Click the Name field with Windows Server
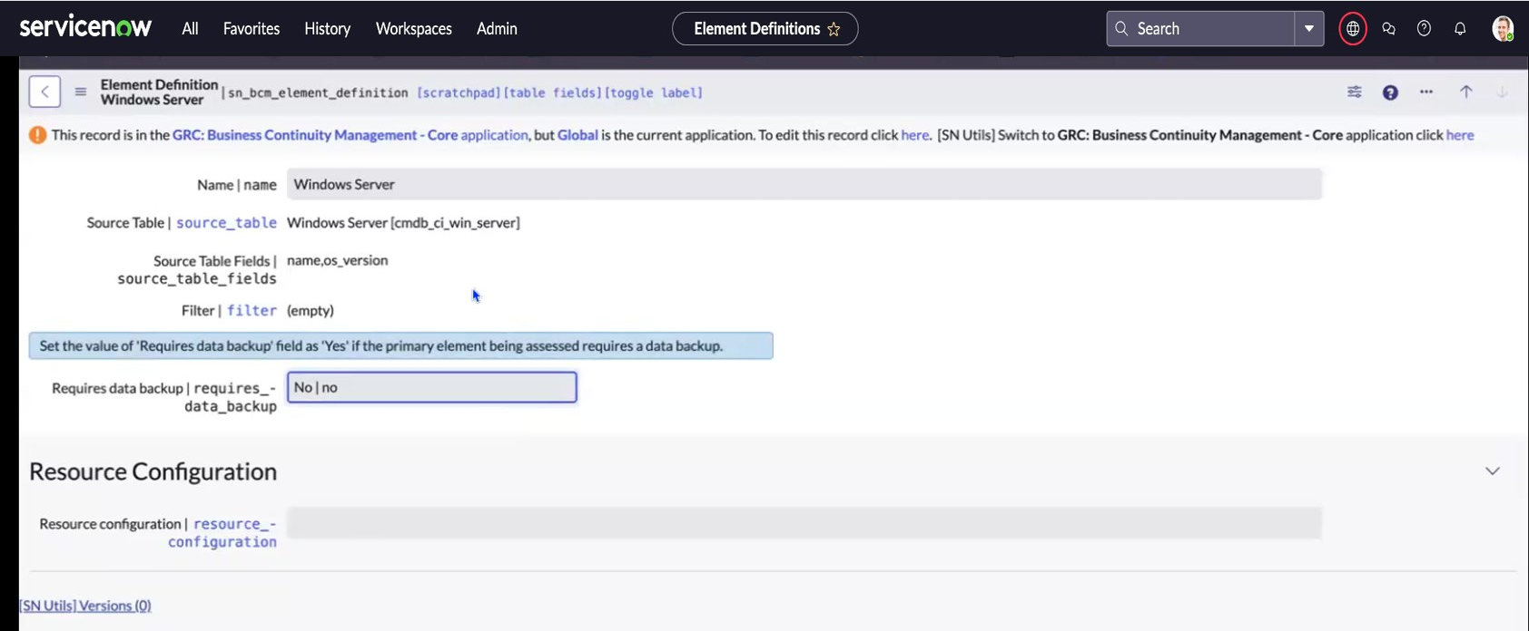1529x631 pixels. click(804, 184)
